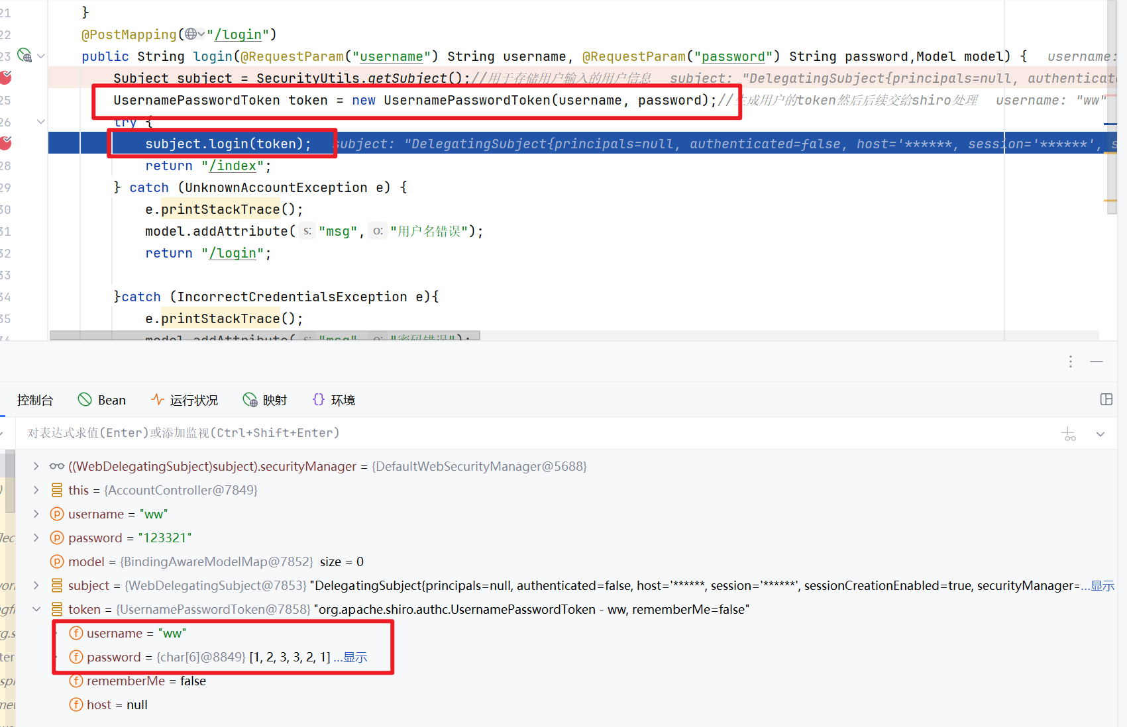Viewport: 1127px width, 727px height.
Task: Collapse the token variable node
Action: coord(36,609)
